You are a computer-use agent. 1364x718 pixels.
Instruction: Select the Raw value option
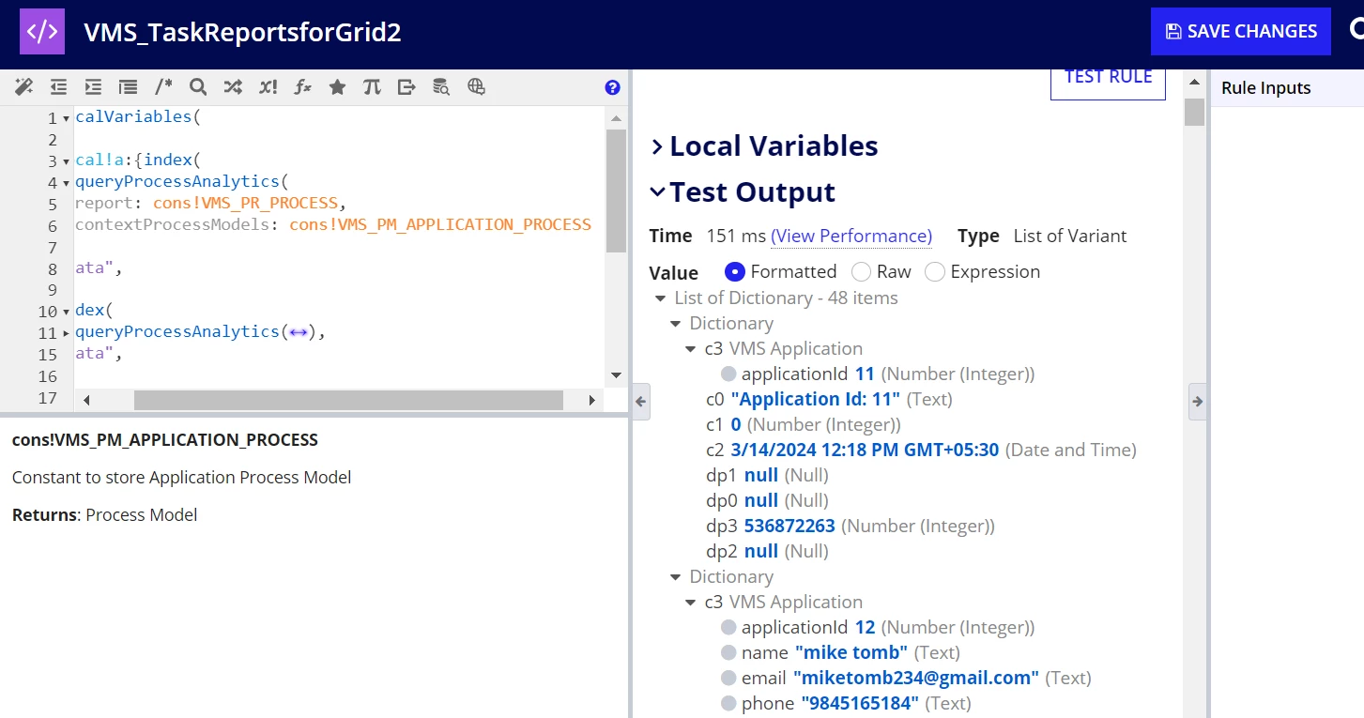(x=861, y=271)
